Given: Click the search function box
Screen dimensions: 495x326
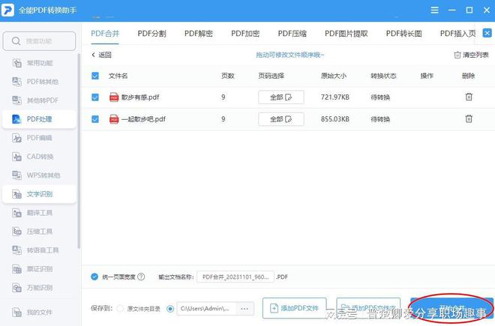Looking at the screenshot, I should click(x=39, y=41).
